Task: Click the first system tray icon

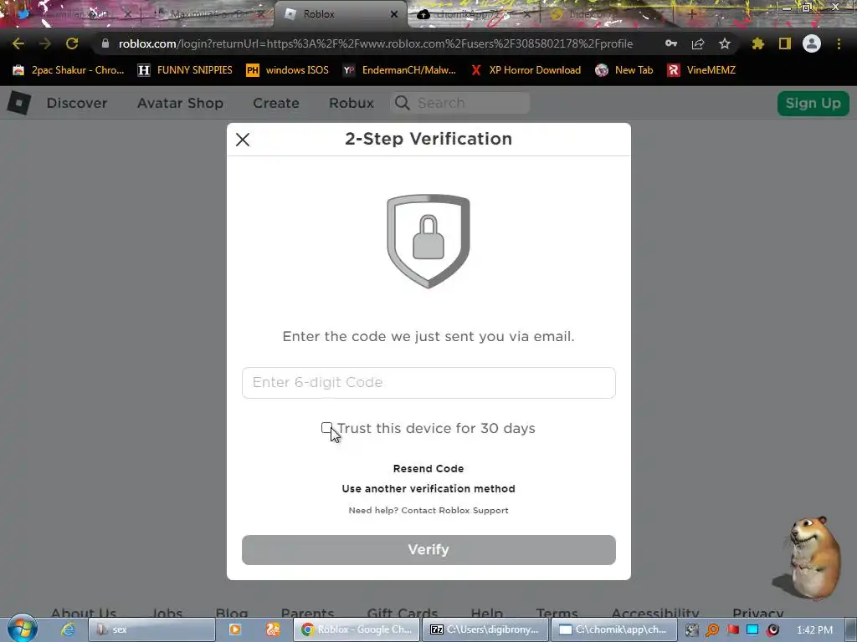Action: (x=692, y=630)
